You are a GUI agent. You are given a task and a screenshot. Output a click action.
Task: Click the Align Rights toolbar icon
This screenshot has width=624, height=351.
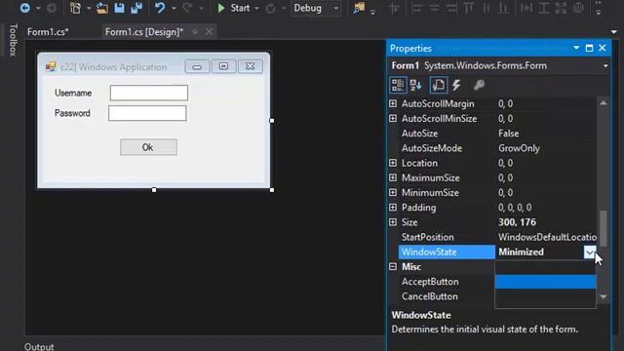tap(451, 8)
